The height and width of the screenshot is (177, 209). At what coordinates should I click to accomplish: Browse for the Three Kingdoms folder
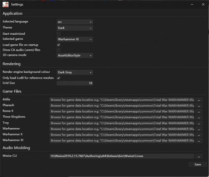coord(199,118)
